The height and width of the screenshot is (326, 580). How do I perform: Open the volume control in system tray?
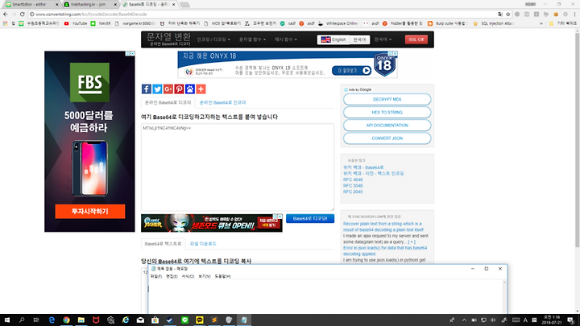pyautogui.click(x=493, y=320)
